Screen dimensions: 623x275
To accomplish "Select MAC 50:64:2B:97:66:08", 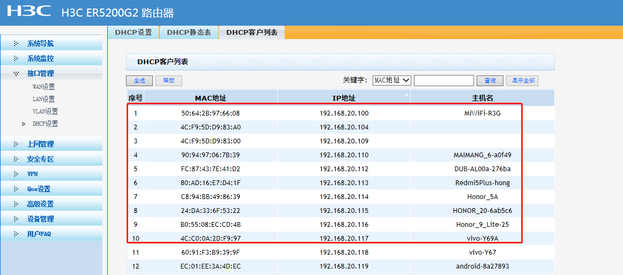I will [211, 113].
